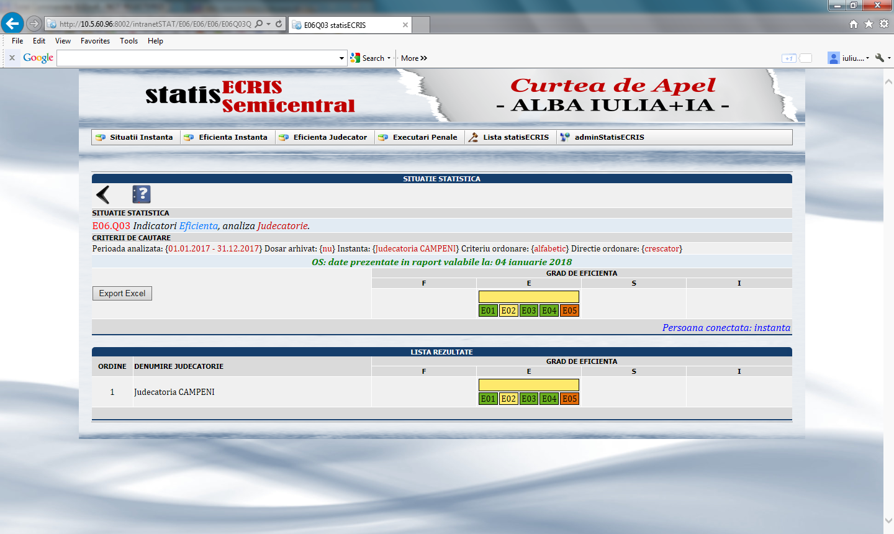This screenshot has height=534, width=894.
Task: Open the View menu
Action: pos(63,41)
